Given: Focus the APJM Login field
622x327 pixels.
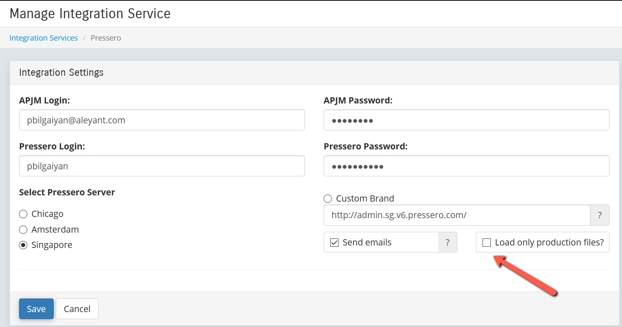Looking at the screenshot, I should [x=162, y=120].
